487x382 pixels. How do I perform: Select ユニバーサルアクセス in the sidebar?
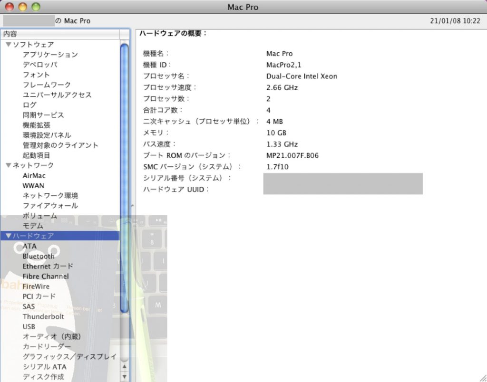[x=57, y=95]
